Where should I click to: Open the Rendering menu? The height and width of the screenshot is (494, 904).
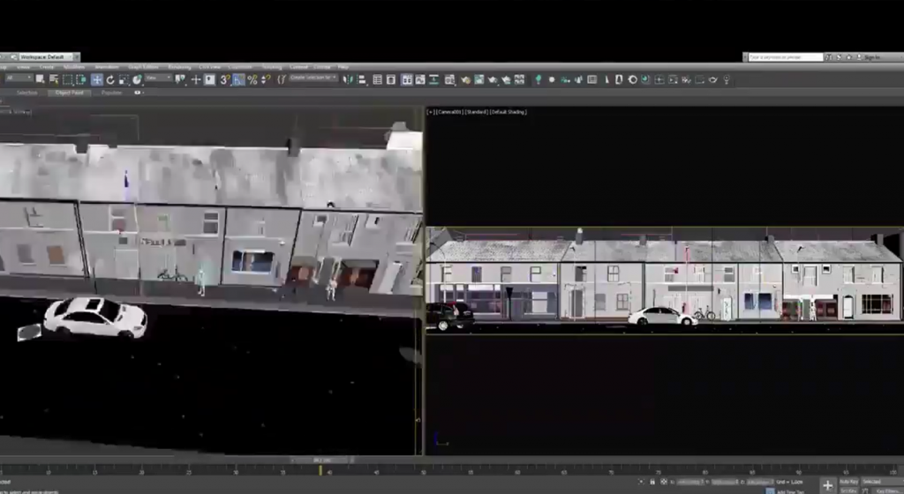coord(179,67)
